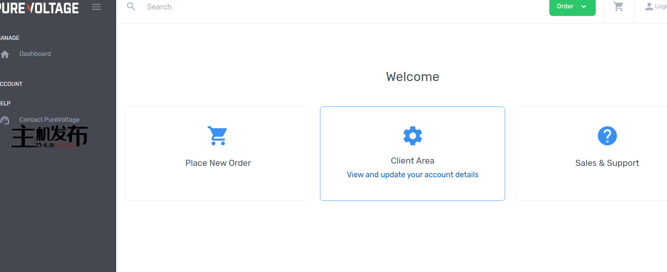This screenshot has height=272, width=667.
Task: Open the Sales & Support card label
Action: point(607,163)
